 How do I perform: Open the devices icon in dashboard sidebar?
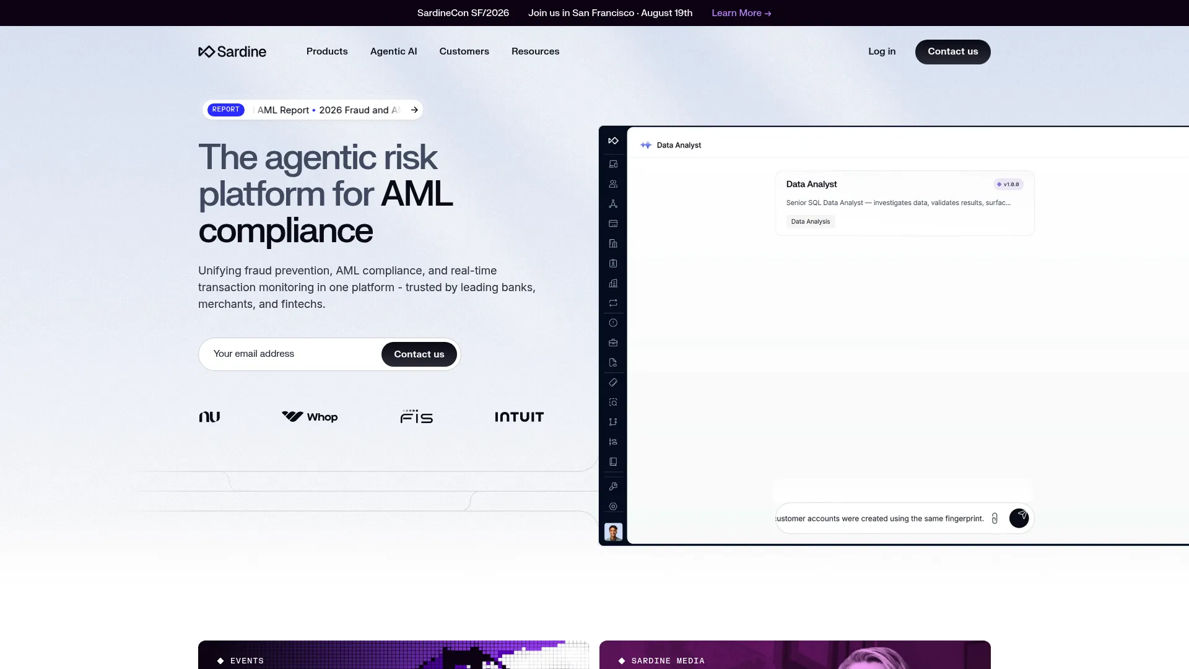point(613,164)
